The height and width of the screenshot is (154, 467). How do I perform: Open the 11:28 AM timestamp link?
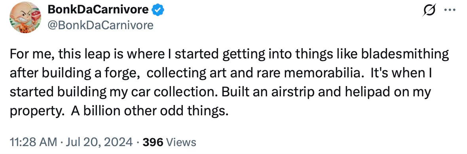pyautogui.click(x=33, y=142)
